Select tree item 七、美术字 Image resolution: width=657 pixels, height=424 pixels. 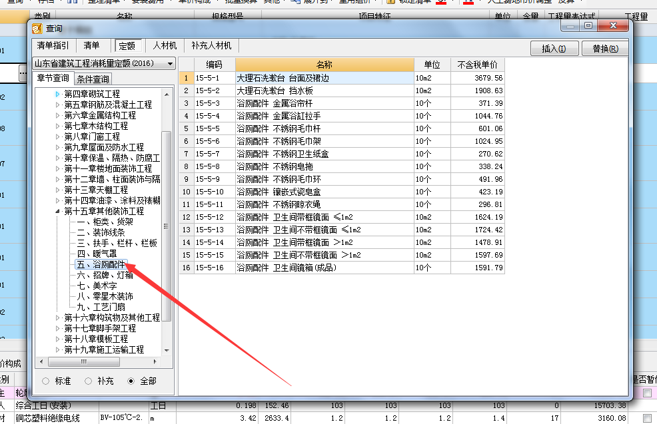click(x=97, y=286)
